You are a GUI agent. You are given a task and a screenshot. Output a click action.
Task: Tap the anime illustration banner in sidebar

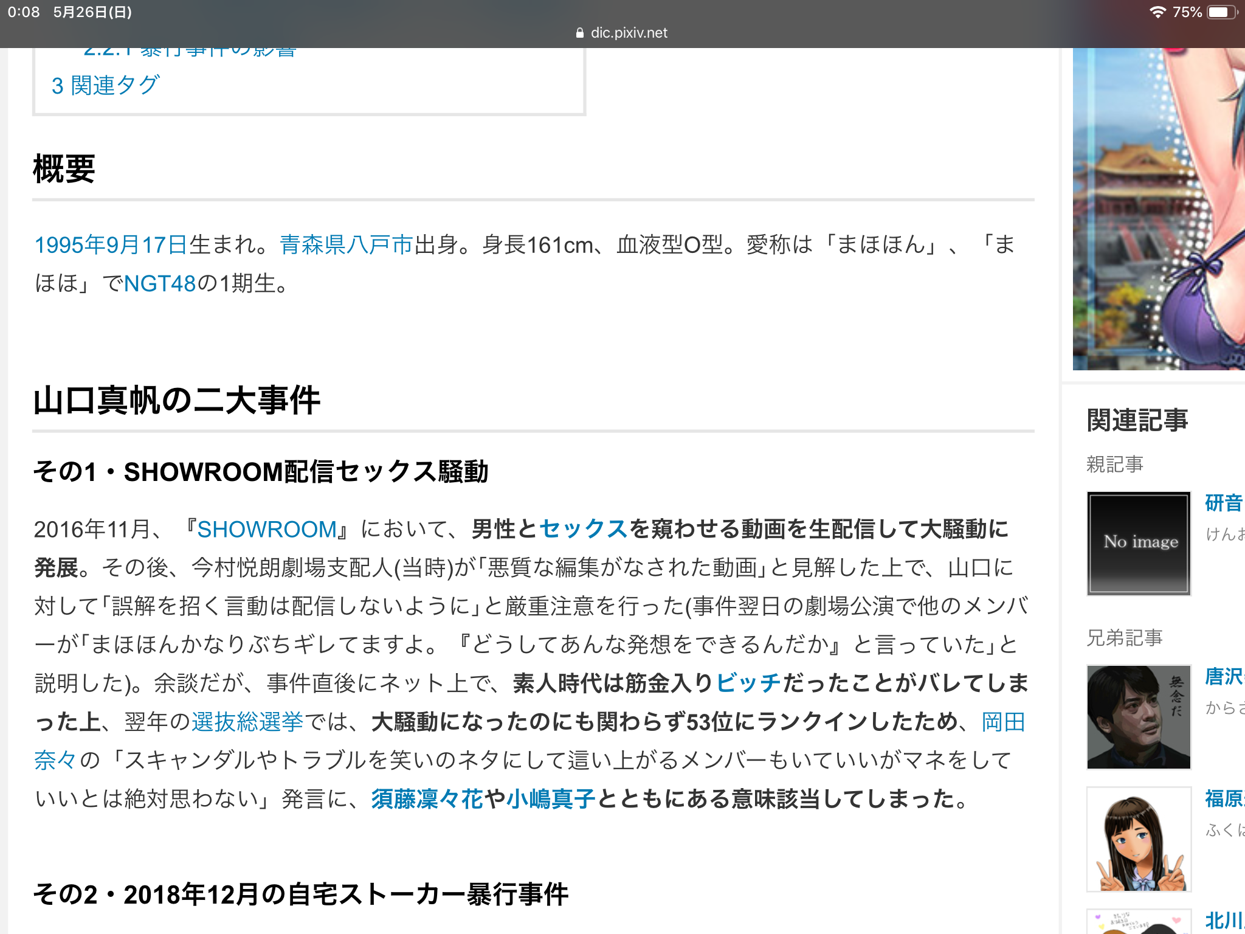1159,209
